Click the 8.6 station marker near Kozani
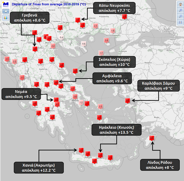 [x=35, y=49]
